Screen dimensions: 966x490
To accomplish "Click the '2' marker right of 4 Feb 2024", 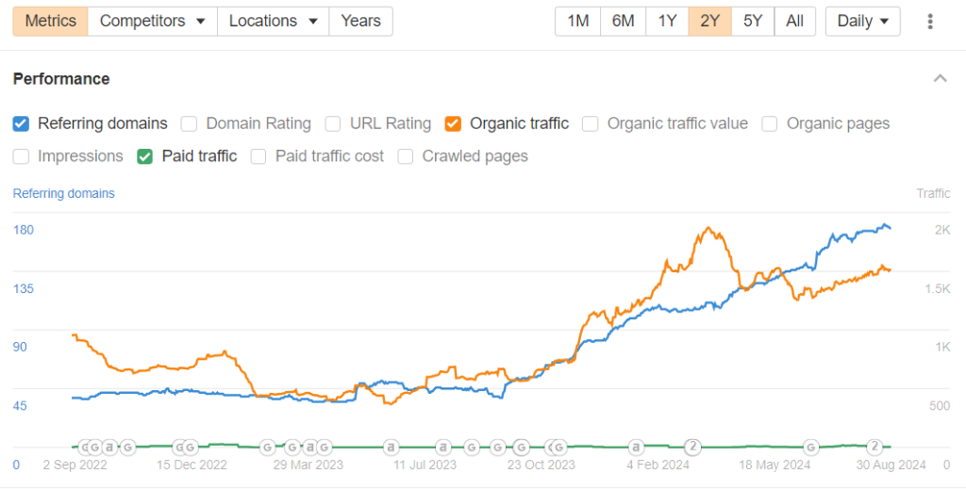I will [692, 447].
